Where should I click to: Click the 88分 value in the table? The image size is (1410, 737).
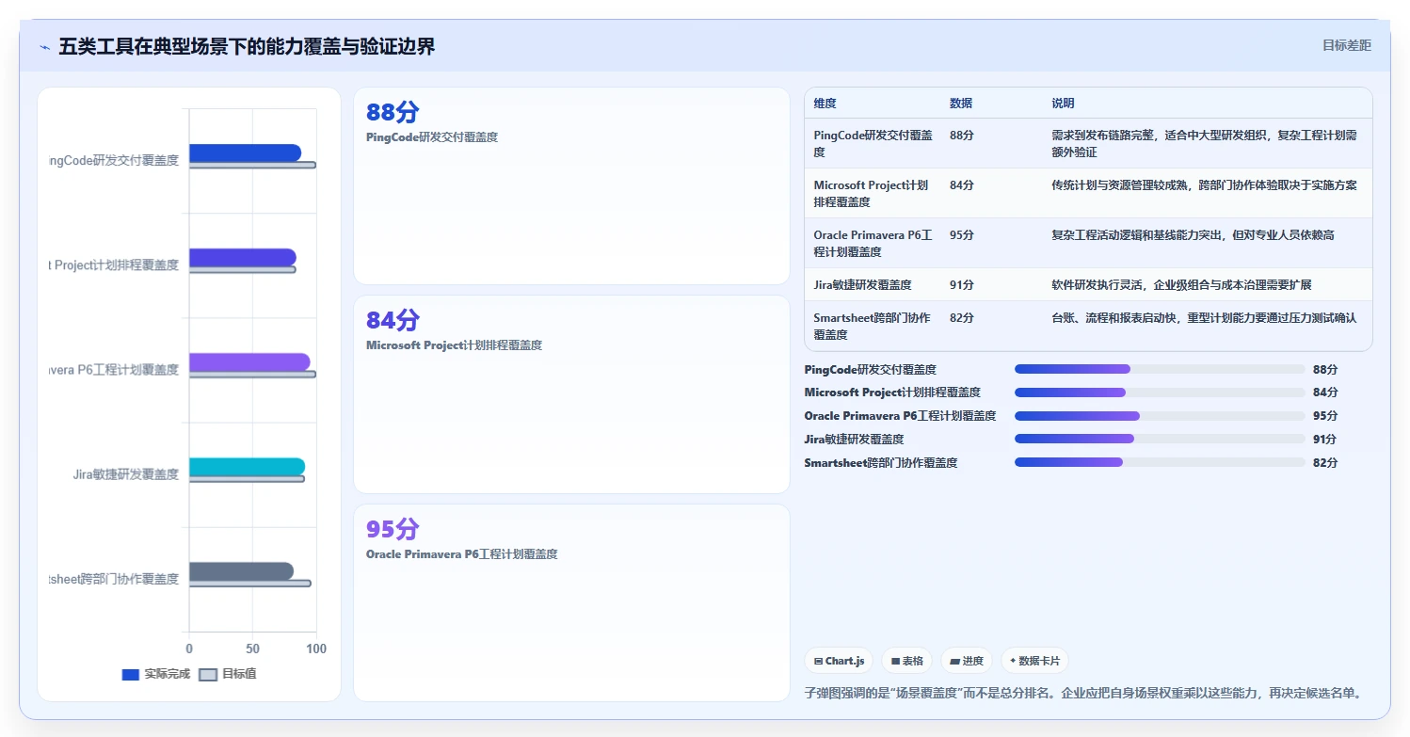(x=962, y=136)
